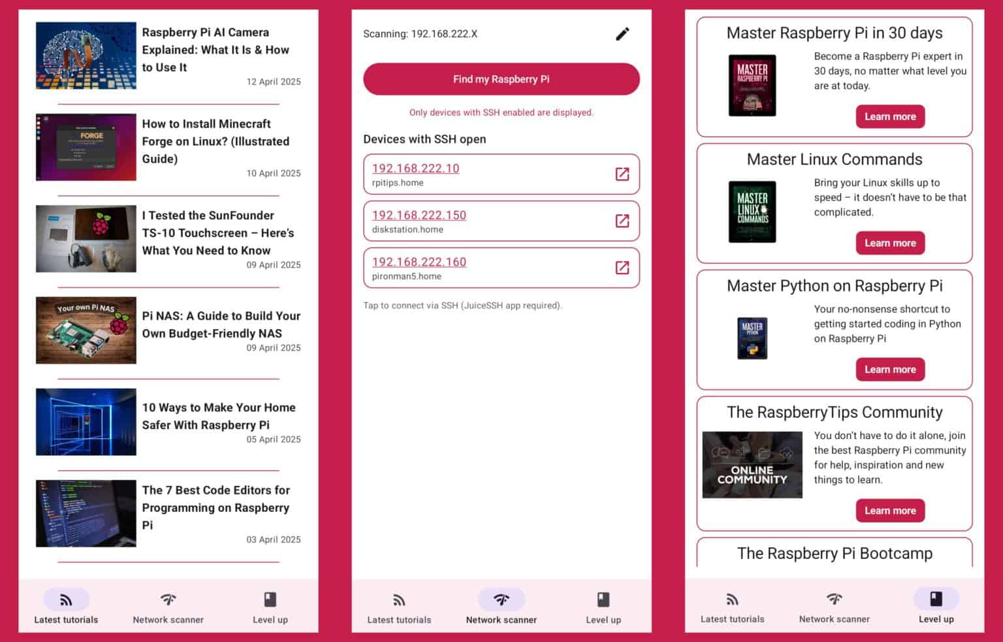Click Learn more for The RaspberryTips Community

890,511
